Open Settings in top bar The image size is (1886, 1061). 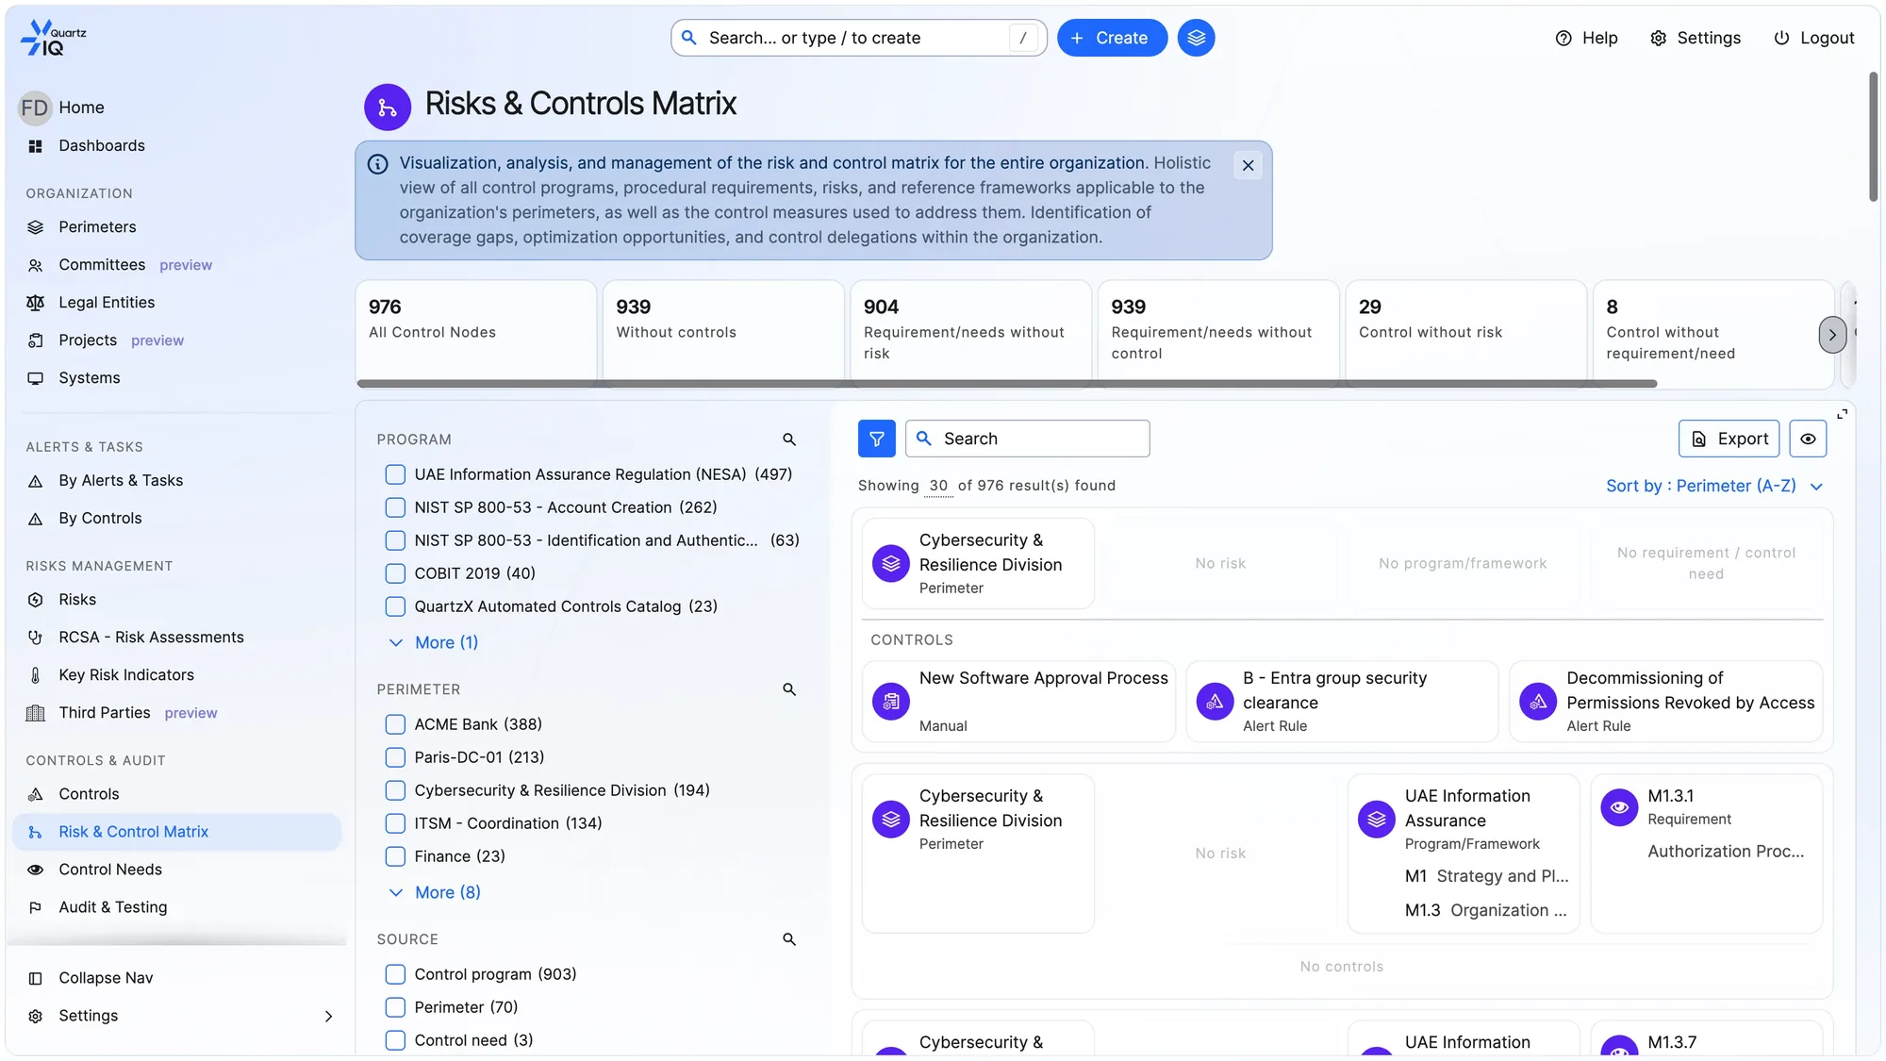coord(1696,38)
